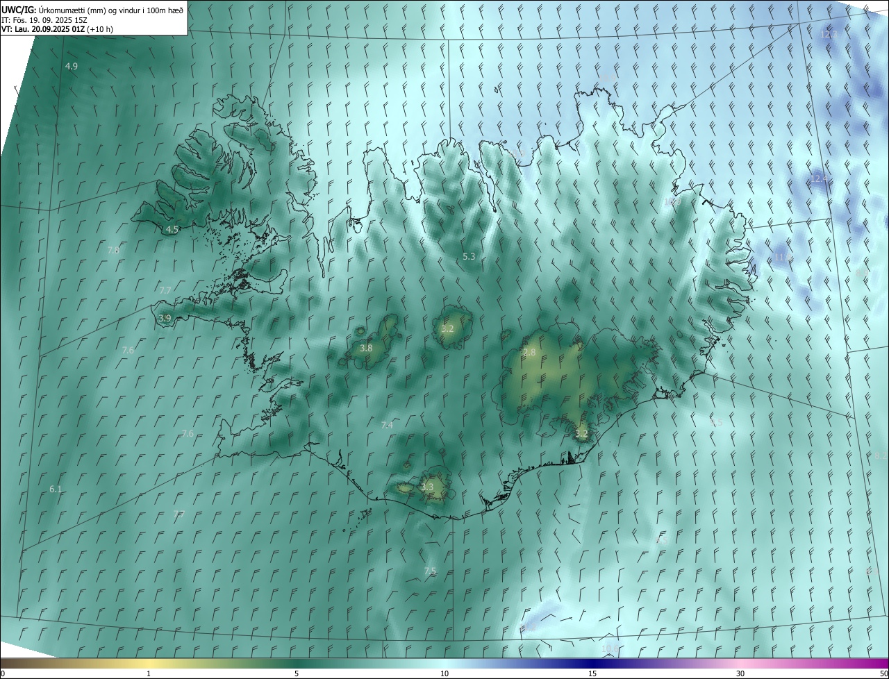Viewport: 889px width, 679px height.
Task: Click the 4.9 value label on the map
Action: pos(72,67)
